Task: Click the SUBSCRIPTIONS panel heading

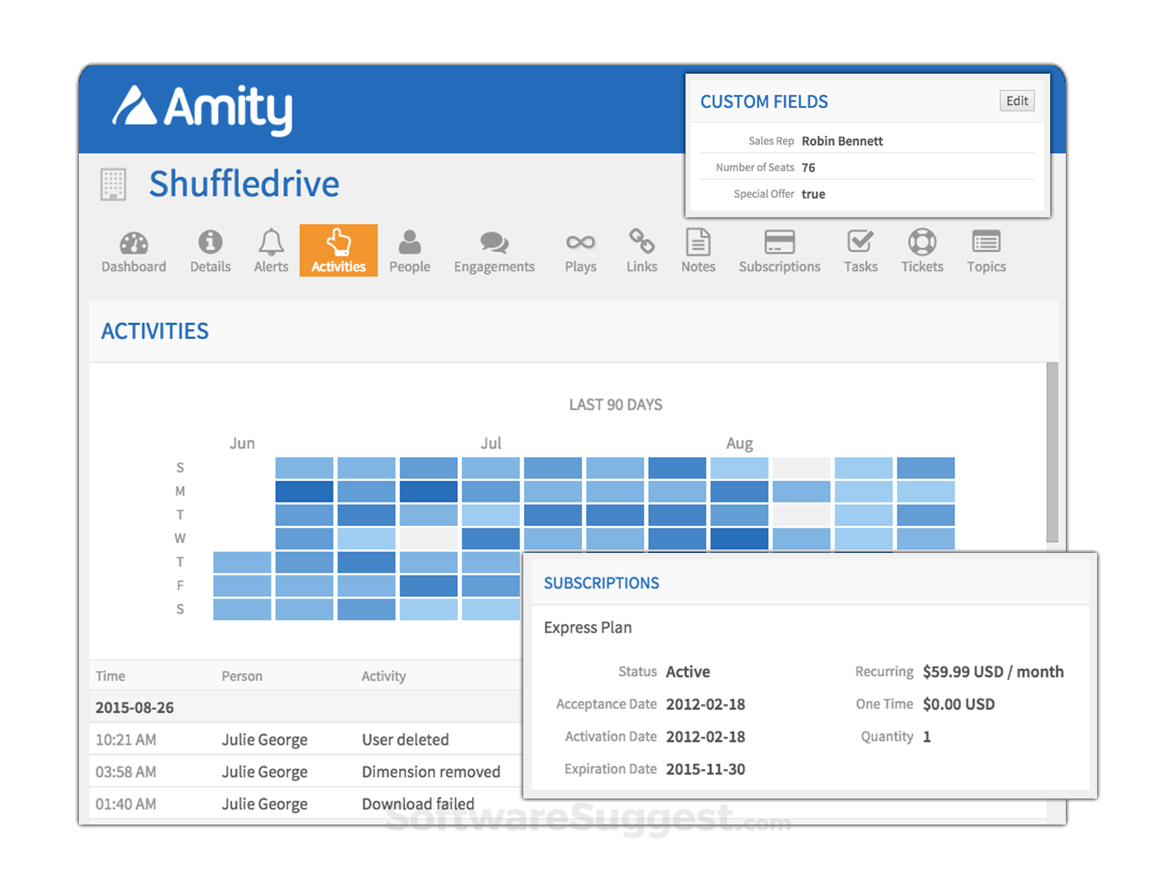Action: pos(601,583)
